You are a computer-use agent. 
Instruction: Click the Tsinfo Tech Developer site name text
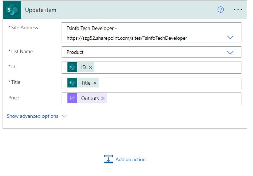(90, 28)
